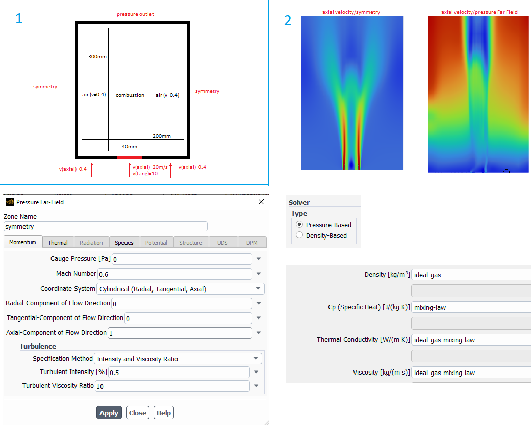Open the Turbulent Viscosity Ratio dropdown arrow
The height and width of the screenshot is (425, 531).
pos(256,386)
